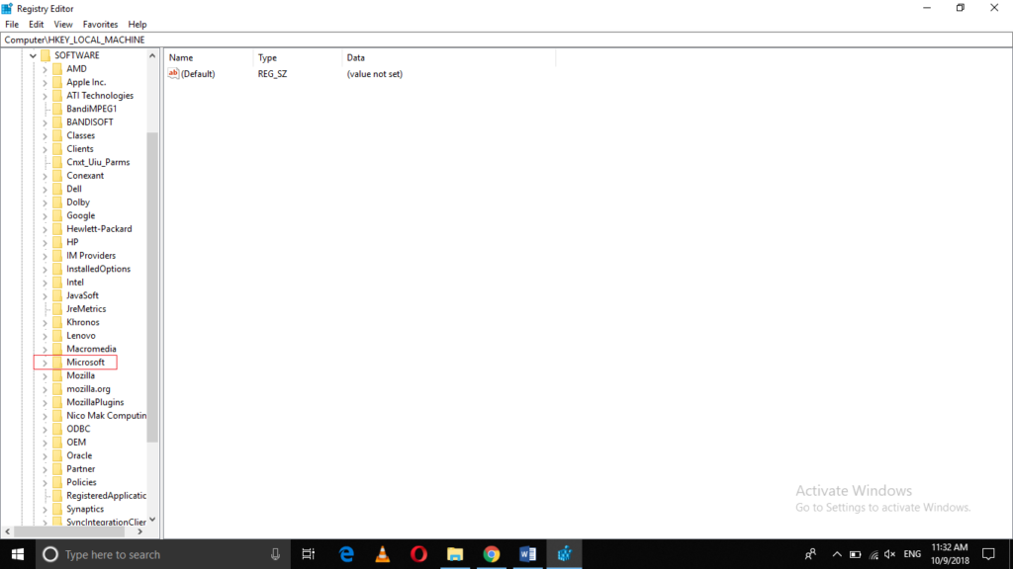1013x569 pixels.
Task: Open Google Chrome from the taskbar
Action: pos(492,554)
